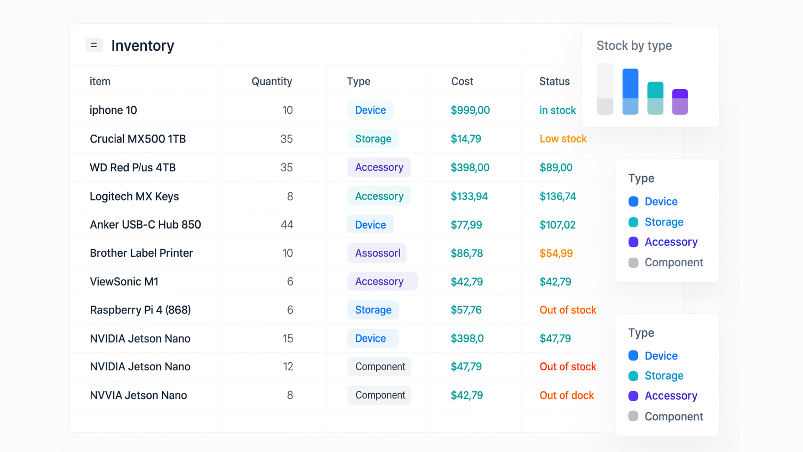
Task: Sort by the Quantity column header
Action: click(x=271, y=81)
